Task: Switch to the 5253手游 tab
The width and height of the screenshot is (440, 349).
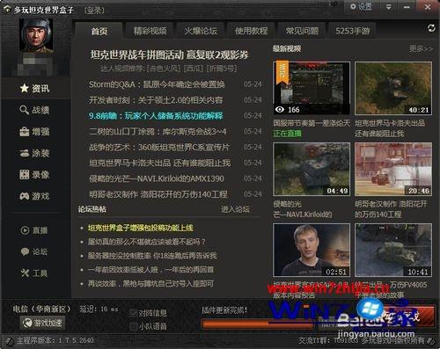Action: click(353, 31)
